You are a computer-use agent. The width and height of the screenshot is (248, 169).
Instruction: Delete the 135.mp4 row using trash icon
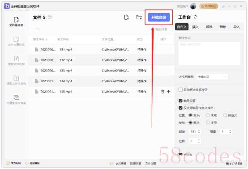tap(162, 92)
